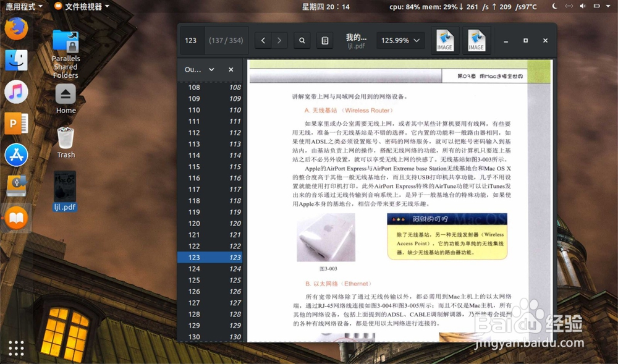Mute audio via speaker icon

click(x=582, y=6)
